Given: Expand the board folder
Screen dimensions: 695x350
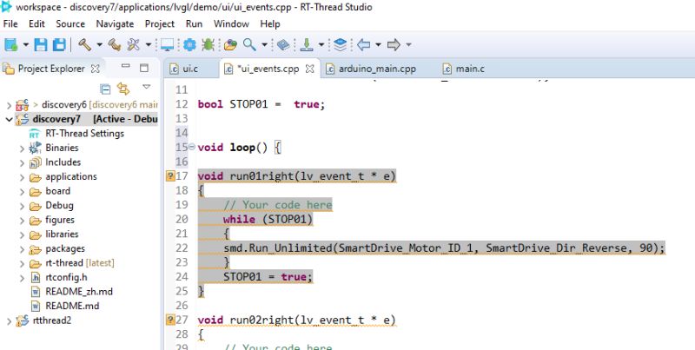Looking at the screenshot, I should click(x=22, y=192).
